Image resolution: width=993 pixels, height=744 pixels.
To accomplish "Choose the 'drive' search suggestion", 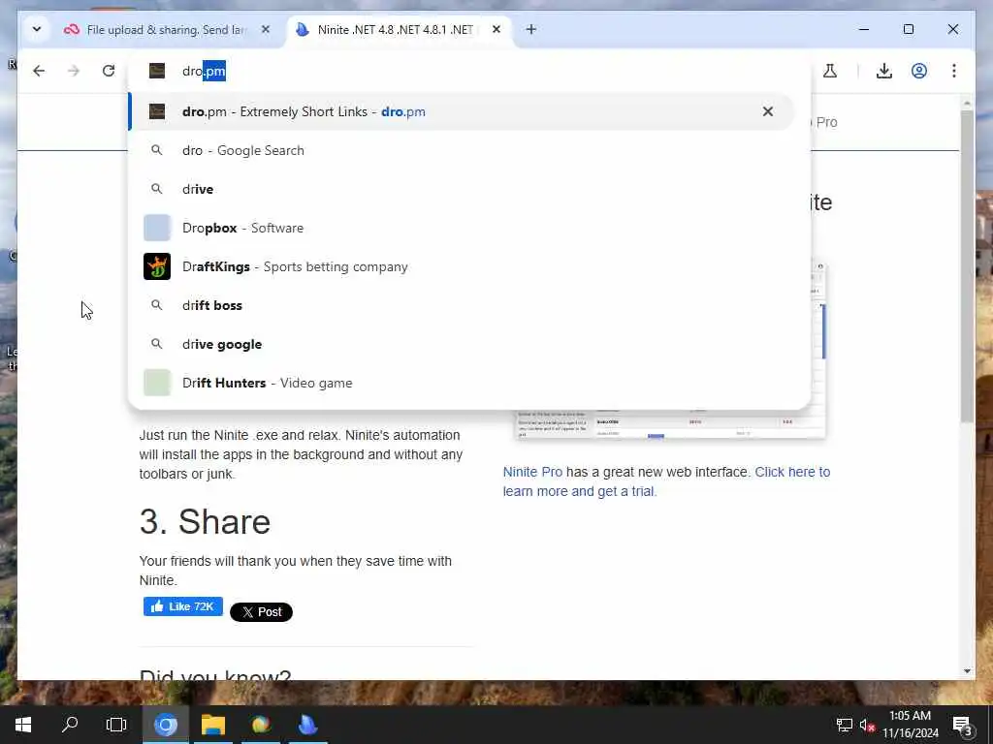I will (461, 189).
